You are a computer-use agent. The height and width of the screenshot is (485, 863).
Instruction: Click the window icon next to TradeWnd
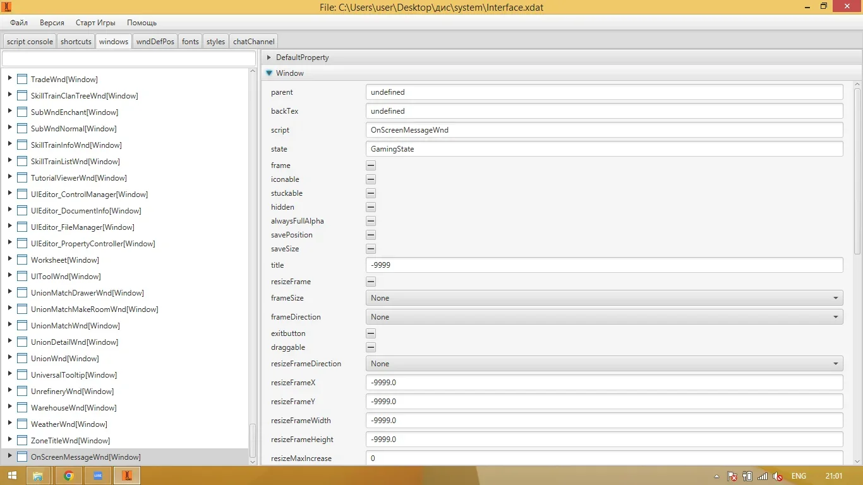click(x=22, y=80)
